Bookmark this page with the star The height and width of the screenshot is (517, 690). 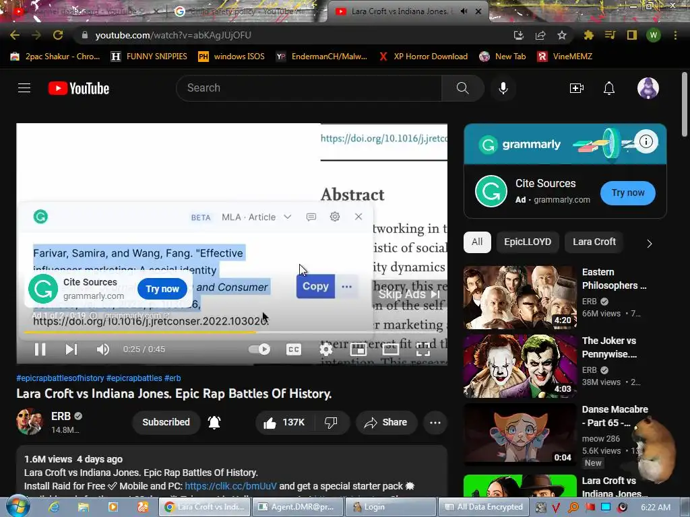pyautogui.click(x=562, y=35)
